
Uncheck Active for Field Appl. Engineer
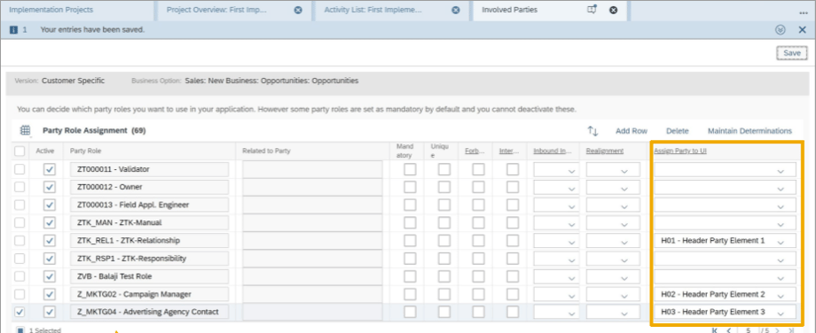pyautogui.click(x=50, y=205)
